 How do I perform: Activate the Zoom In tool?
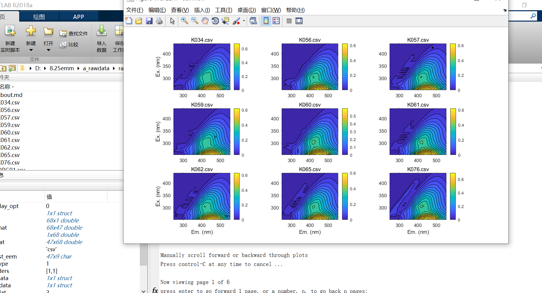tap(185, 21)
